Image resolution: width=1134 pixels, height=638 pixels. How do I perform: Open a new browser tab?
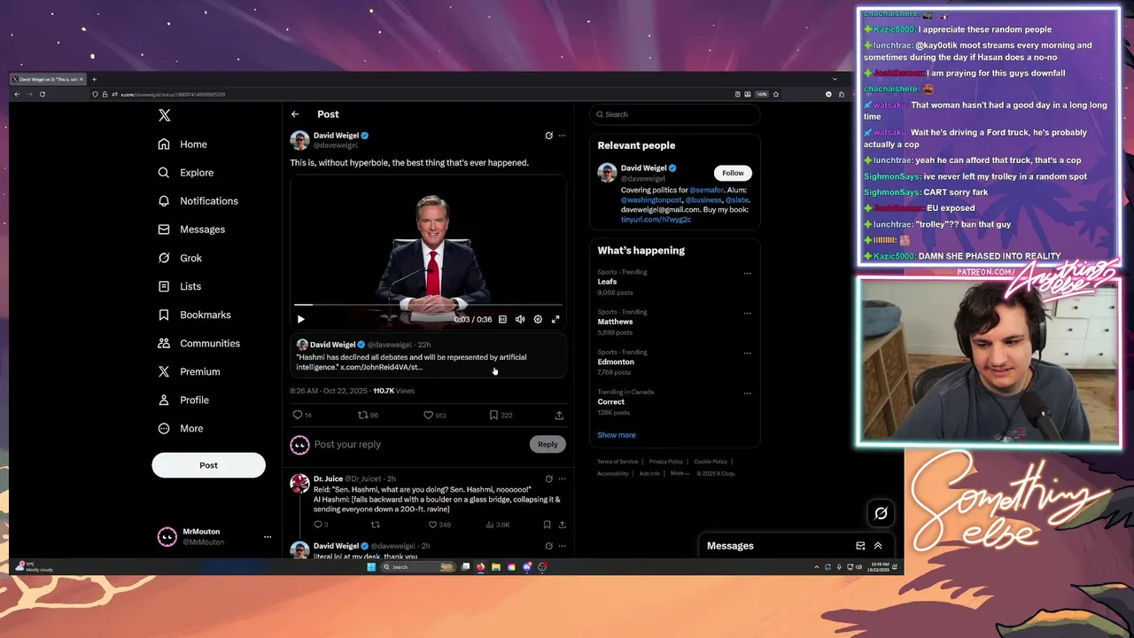tap(94, 79)
